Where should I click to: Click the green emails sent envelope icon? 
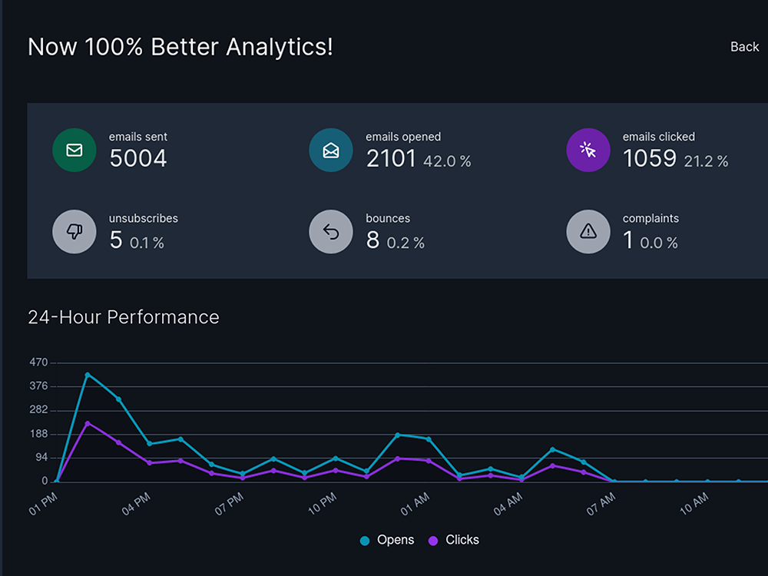pyautogui.click(x=74, y=150)
